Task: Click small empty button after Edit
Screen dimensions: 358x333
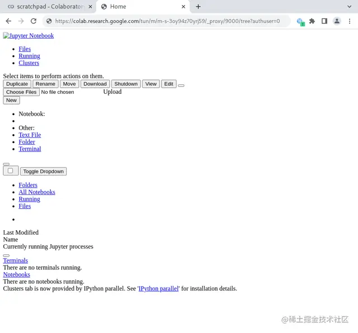Action: pos(181,85)
